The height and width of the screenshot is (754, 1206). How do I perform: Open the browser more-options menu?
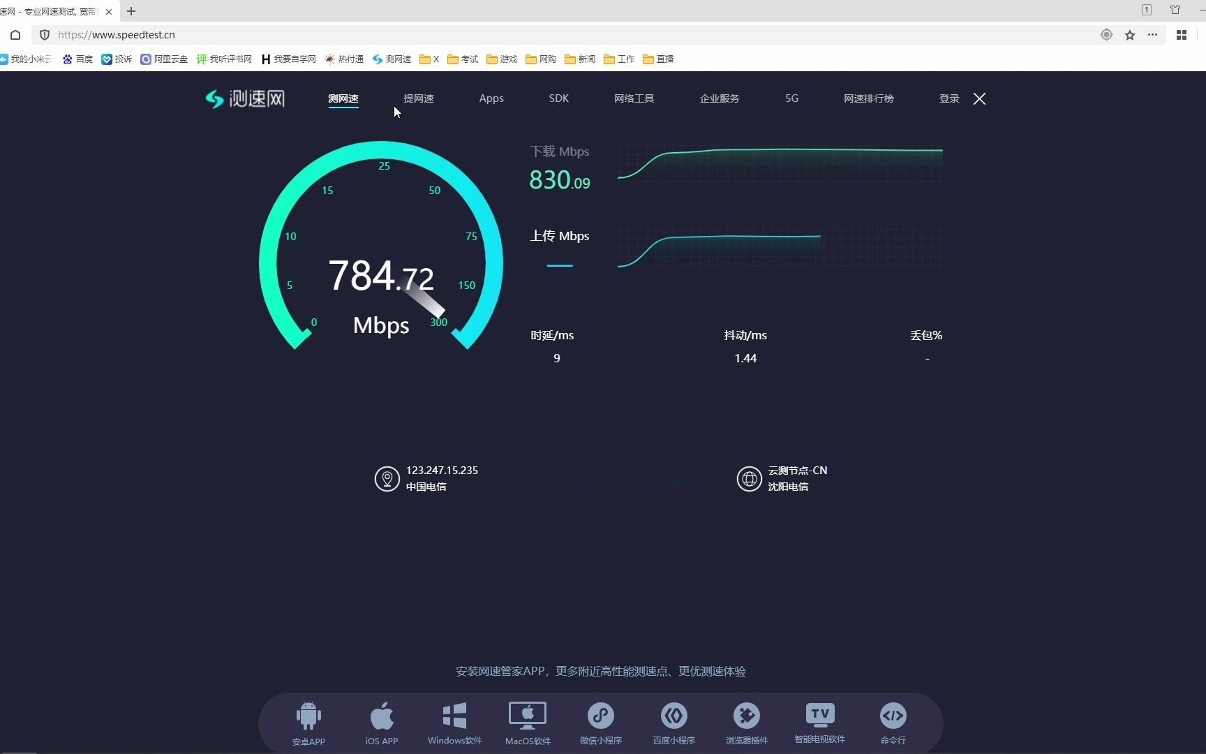(x=1152, y=34)
